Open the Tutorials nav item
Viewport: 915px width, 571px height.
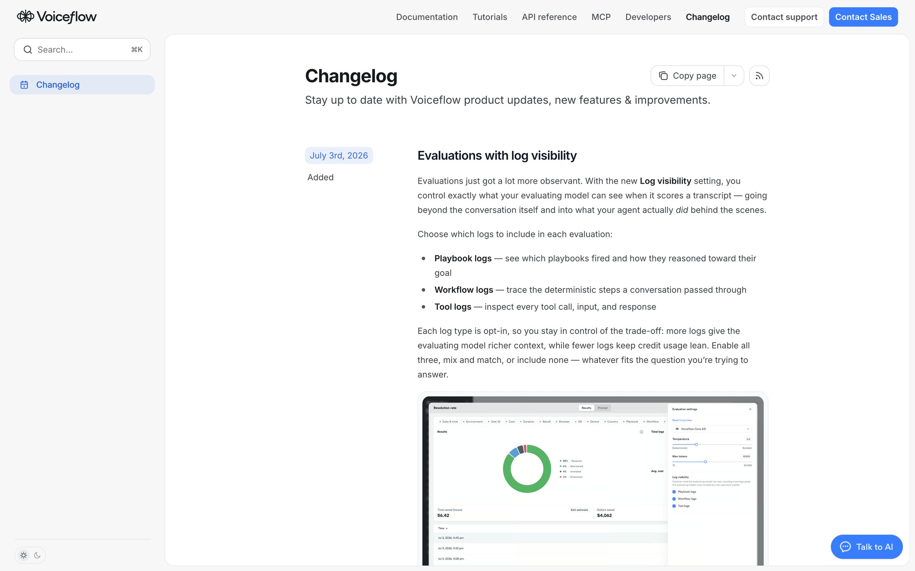tap(490, 17)
